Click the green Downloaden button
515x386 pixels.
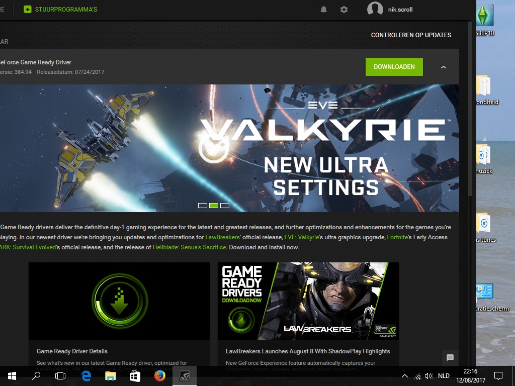(x=394, y=67)
